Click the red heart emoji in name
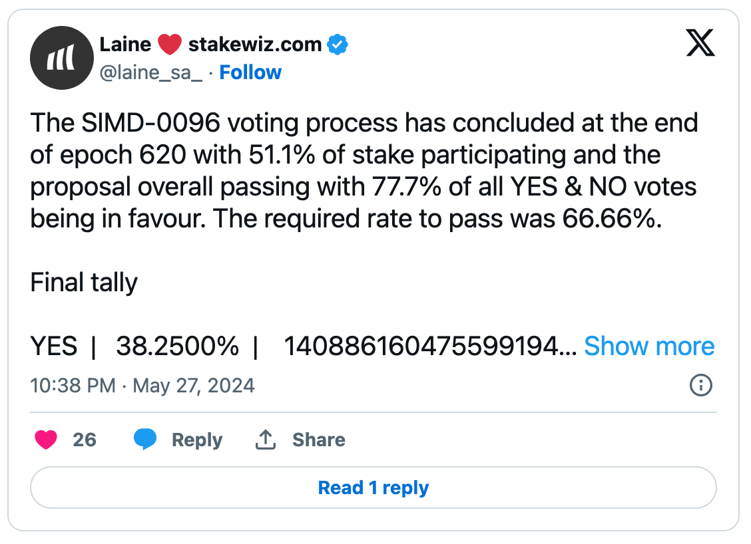 point(170,45)
